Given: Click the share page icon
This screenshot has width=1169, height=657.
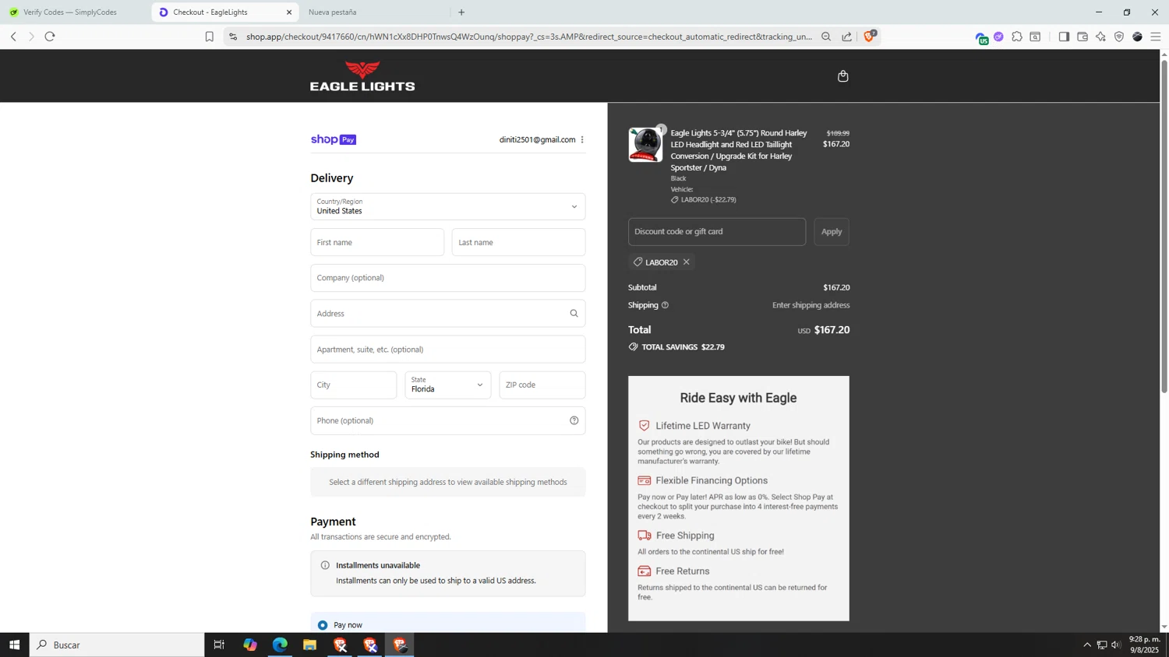Looking at the screenshot, I should click(x=846, y=37).
